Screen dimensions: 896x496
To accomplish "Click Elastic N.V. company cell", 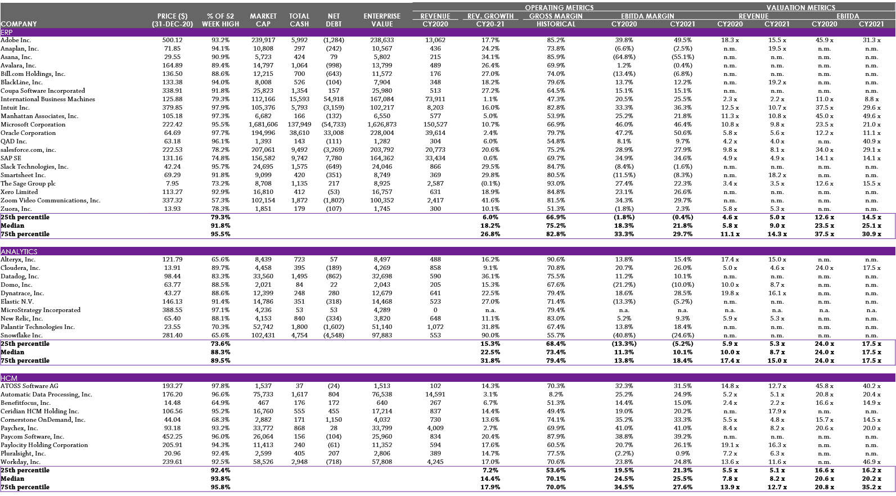I will coord(17,302).
